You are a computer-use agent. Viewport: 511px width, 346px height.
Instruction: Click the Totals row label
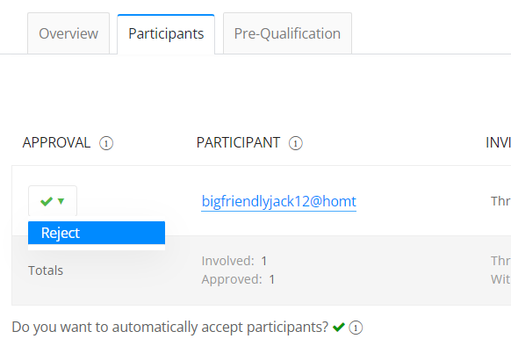point(46,270)
